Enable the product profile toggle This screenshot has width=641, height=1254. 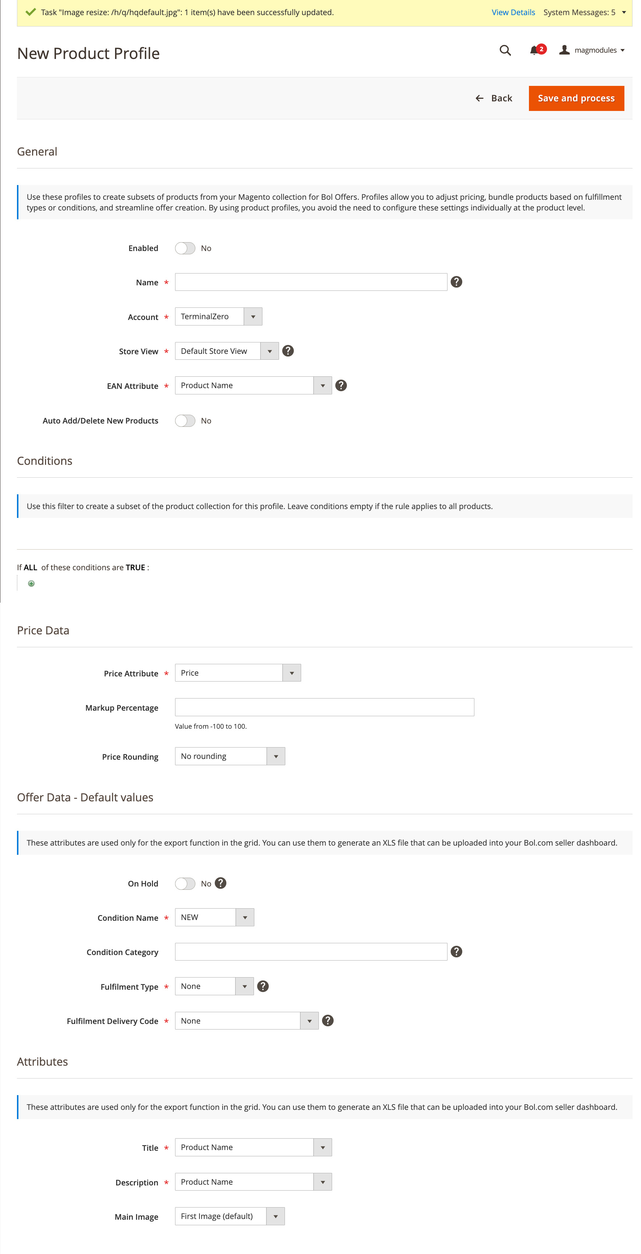point(185,248)
